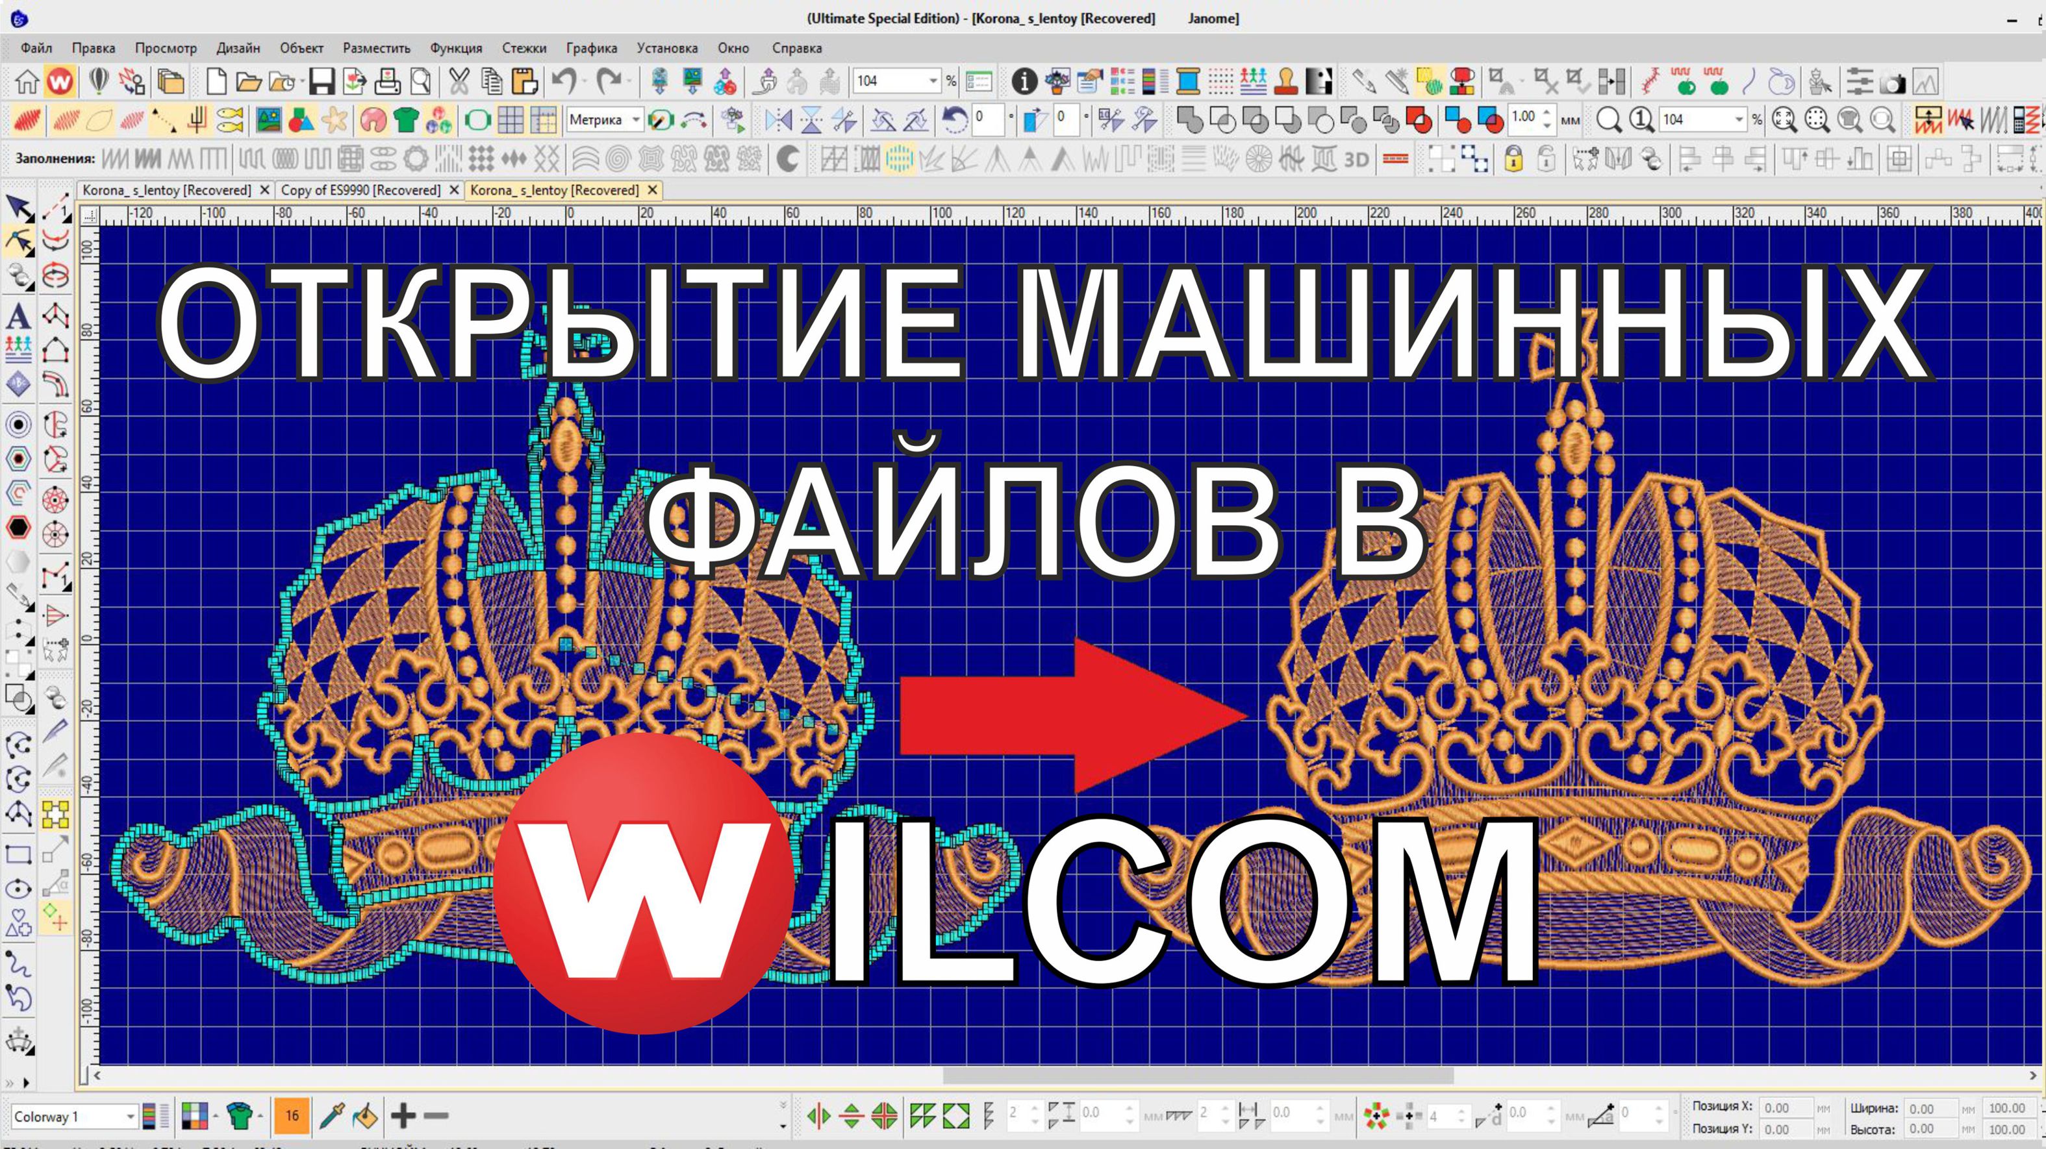Screen dimensions: 2046x1149
Task: Open the Графика menu
Action: pyautogui.click(x=592, y=47)
